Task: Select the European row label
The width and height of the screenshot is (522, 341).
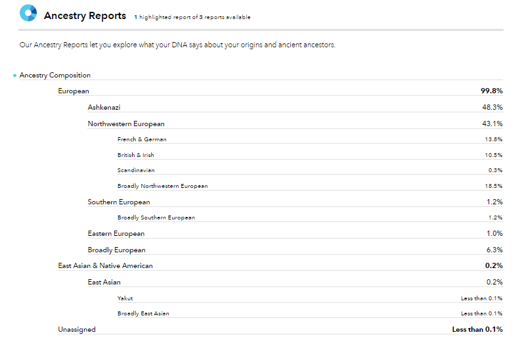Action: click(74, 91)
